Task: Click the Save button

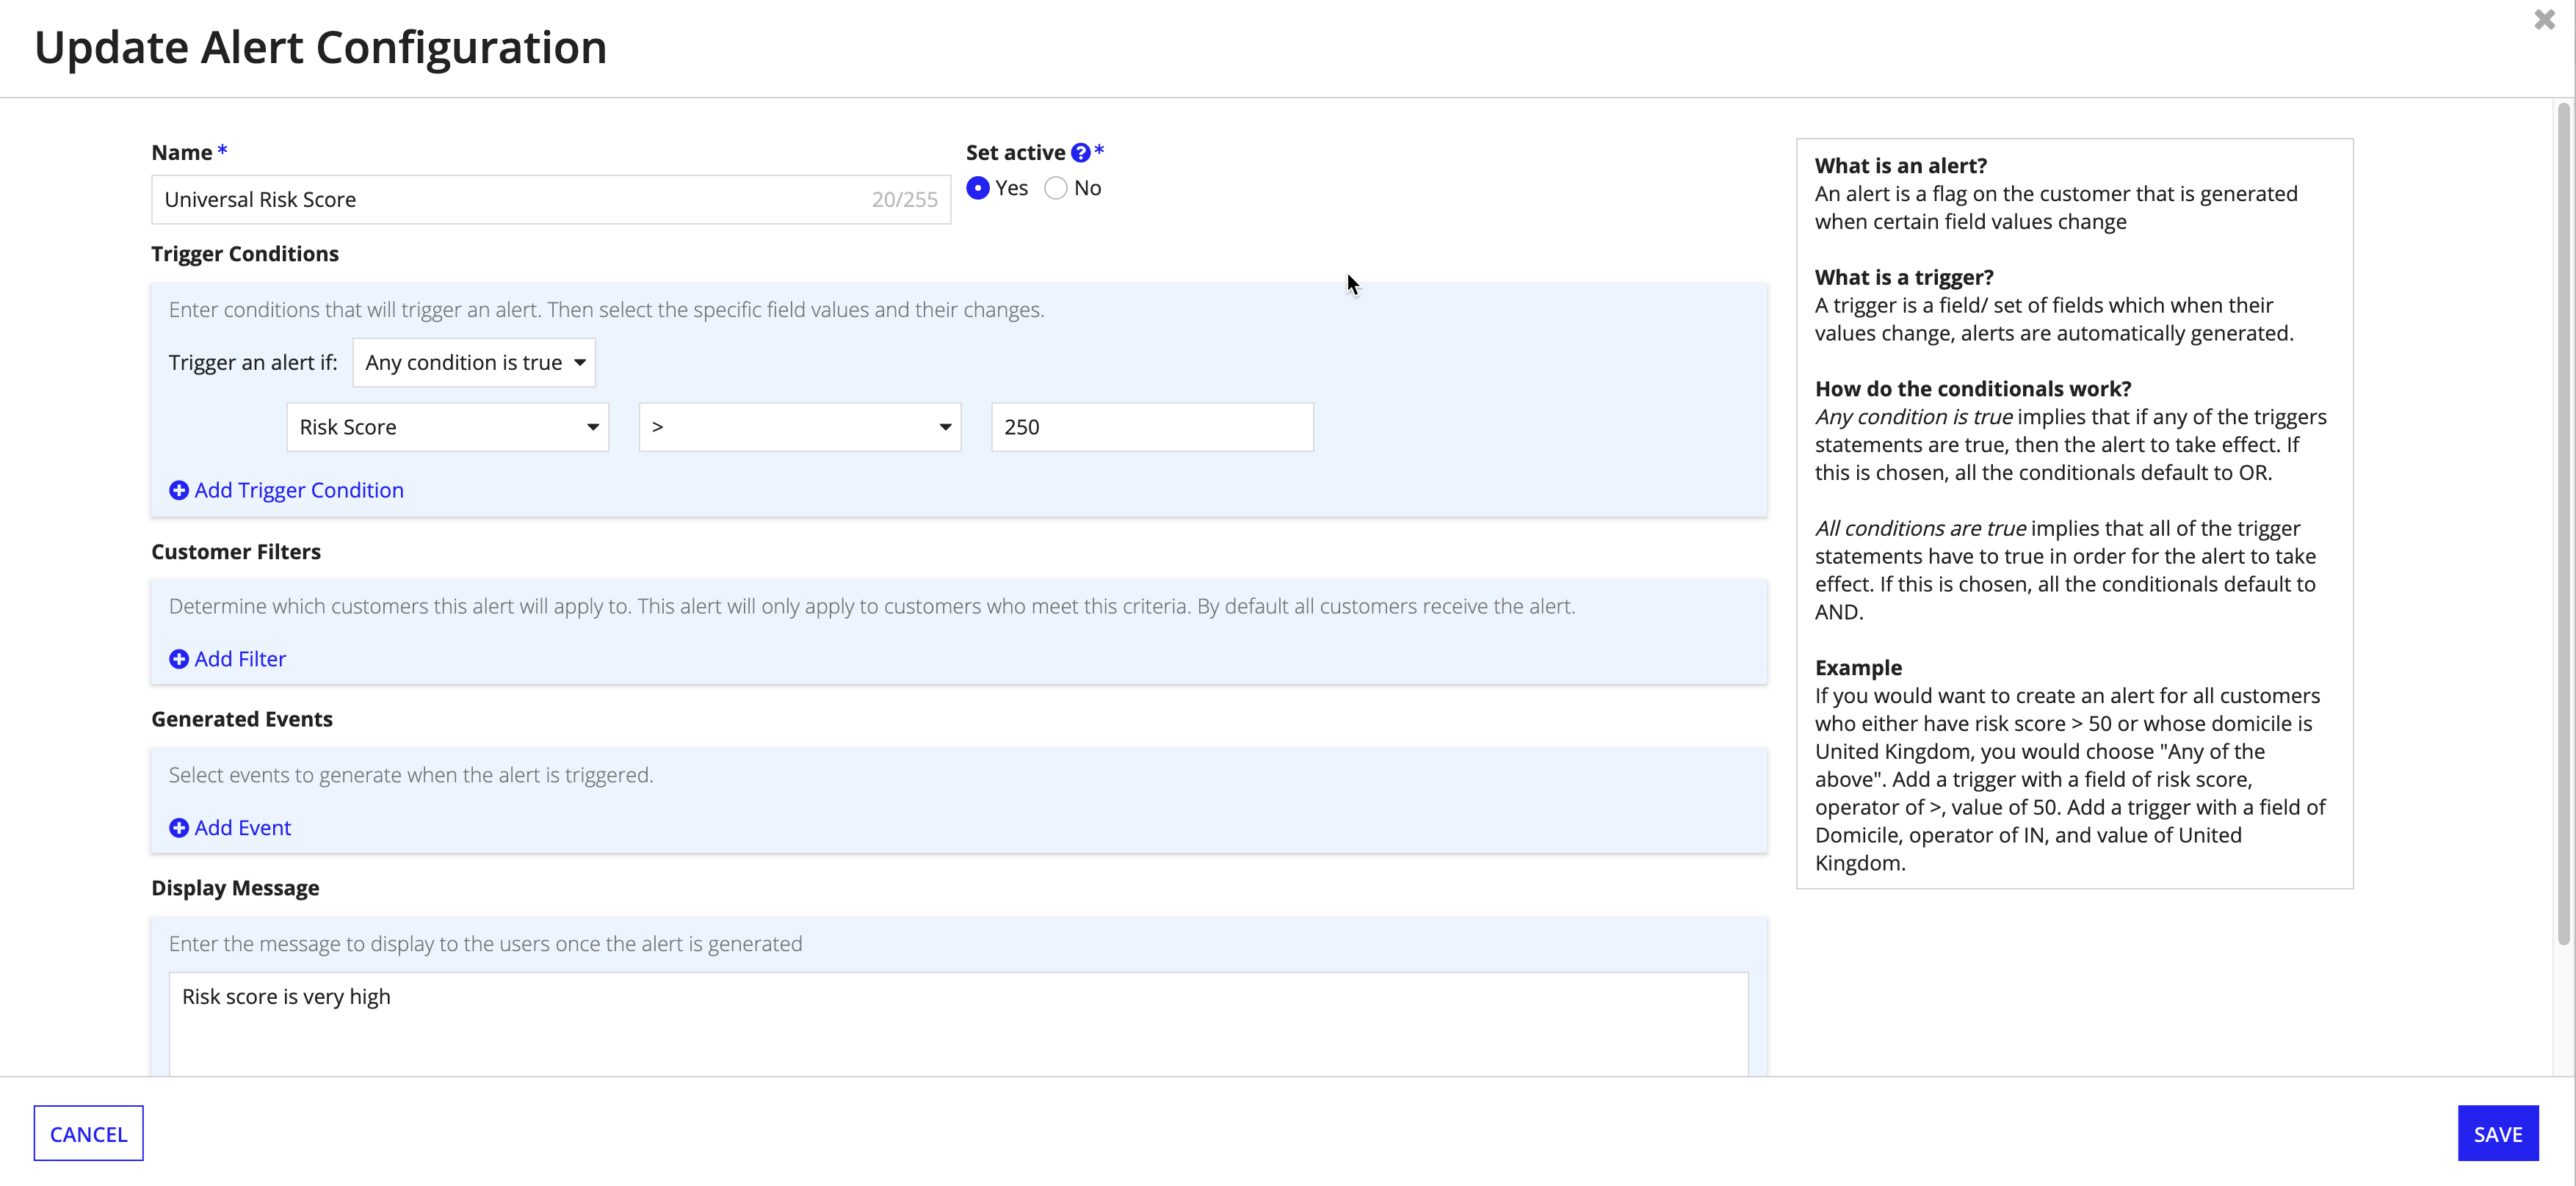Action: tap(2498, 1134)
